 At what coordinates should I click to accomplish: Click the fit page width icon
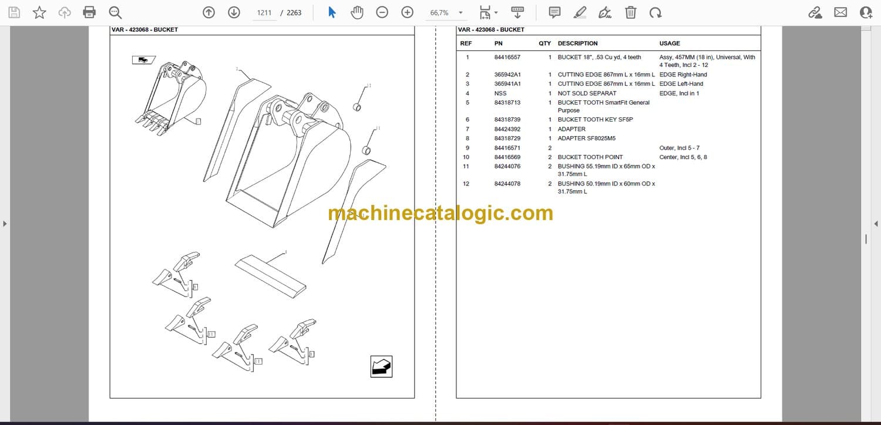click(x=485, y=12)
